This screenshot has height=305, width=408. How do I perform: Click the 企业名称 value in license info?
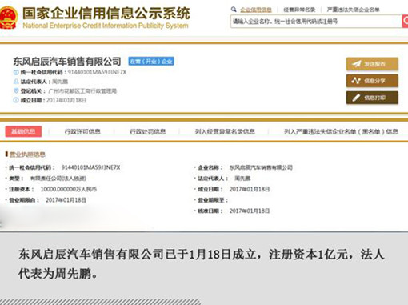tap(261, 167)
